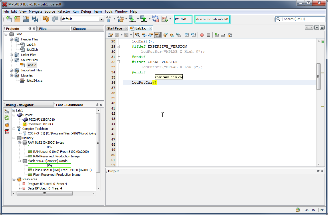Switch to the Files panel tab
This screenshot has width=328, height=215.
[x=43, y=29]
